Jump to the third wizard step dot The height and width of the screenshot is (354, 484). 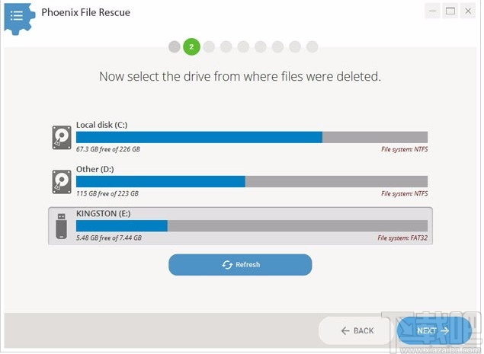pyautogui.click(x=209, y=47)
